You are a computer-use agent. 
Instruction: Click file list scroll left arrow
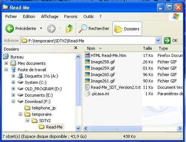(x=86, y=128)
